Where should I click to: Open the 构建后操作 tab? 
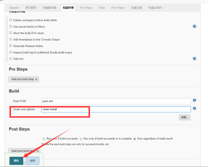(155, 8)
